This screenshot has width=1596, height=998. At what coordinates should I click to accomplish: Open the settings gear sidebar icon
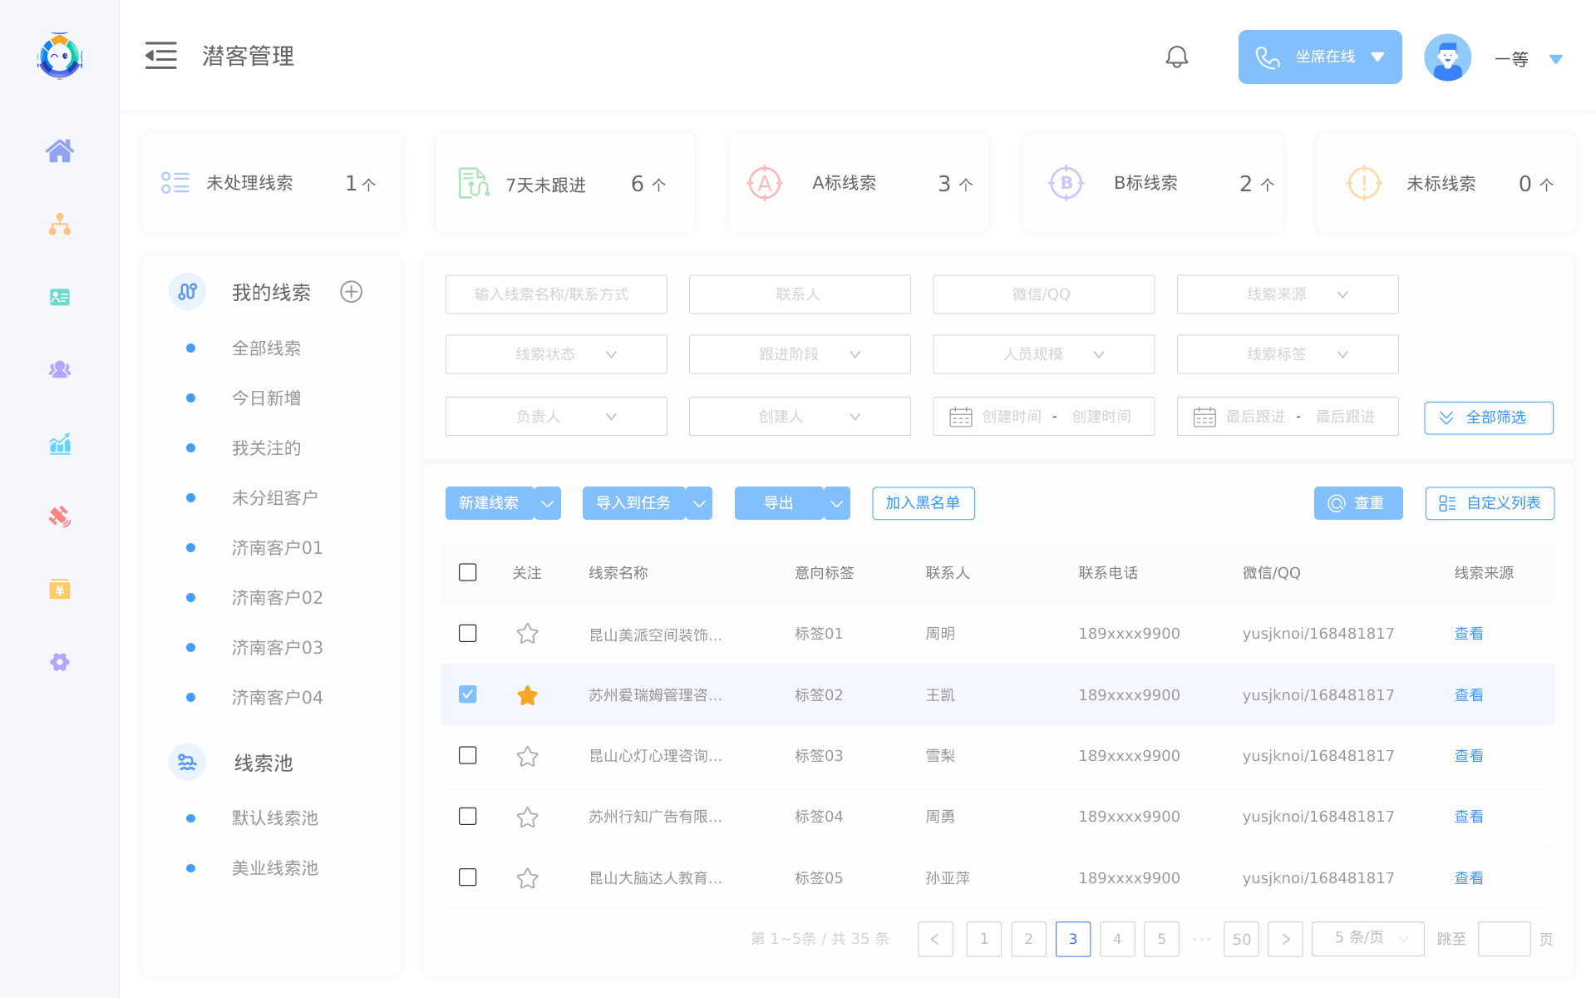[x=59, y=662]
